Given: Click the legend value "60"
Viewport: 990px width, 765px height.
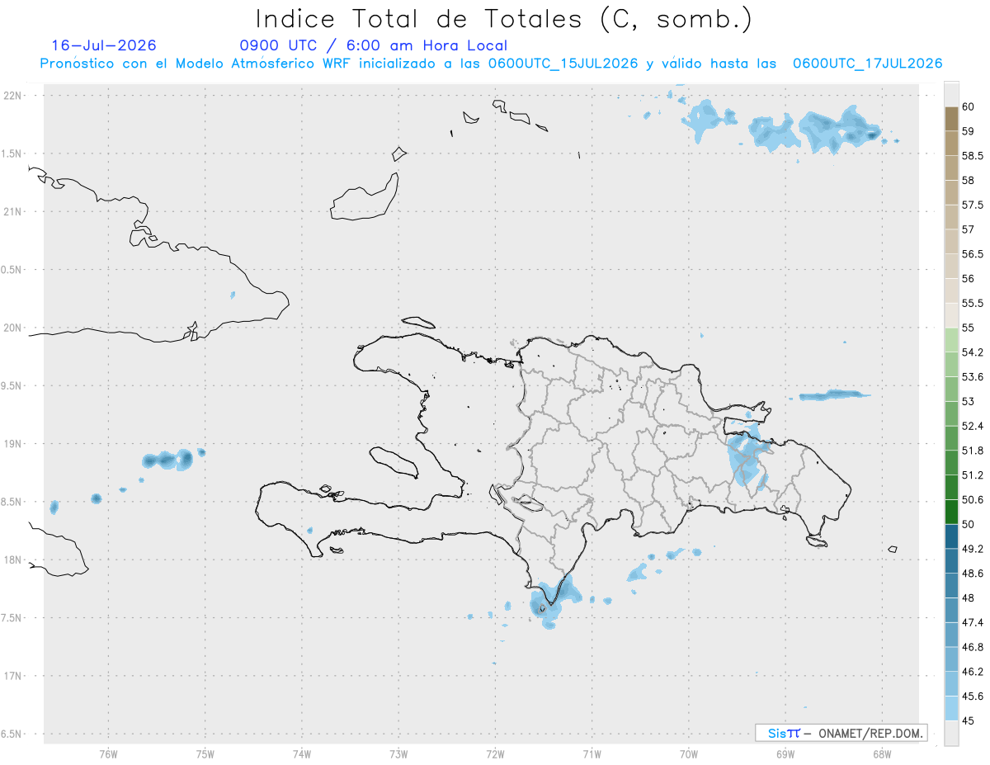Looking at the screenshot, I should coord(968,106).
